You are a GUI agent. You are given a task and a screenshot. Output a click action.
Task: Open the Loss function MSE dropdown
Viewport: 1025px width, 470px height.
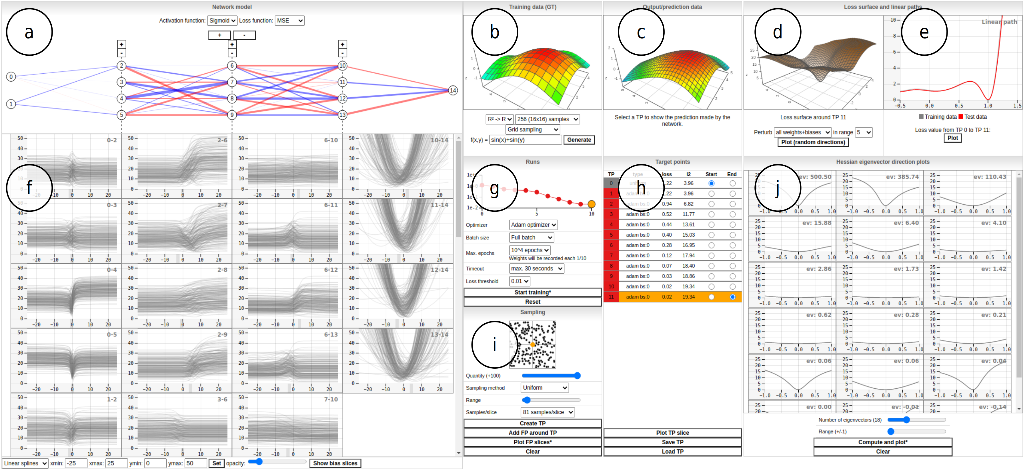[289, 21]
